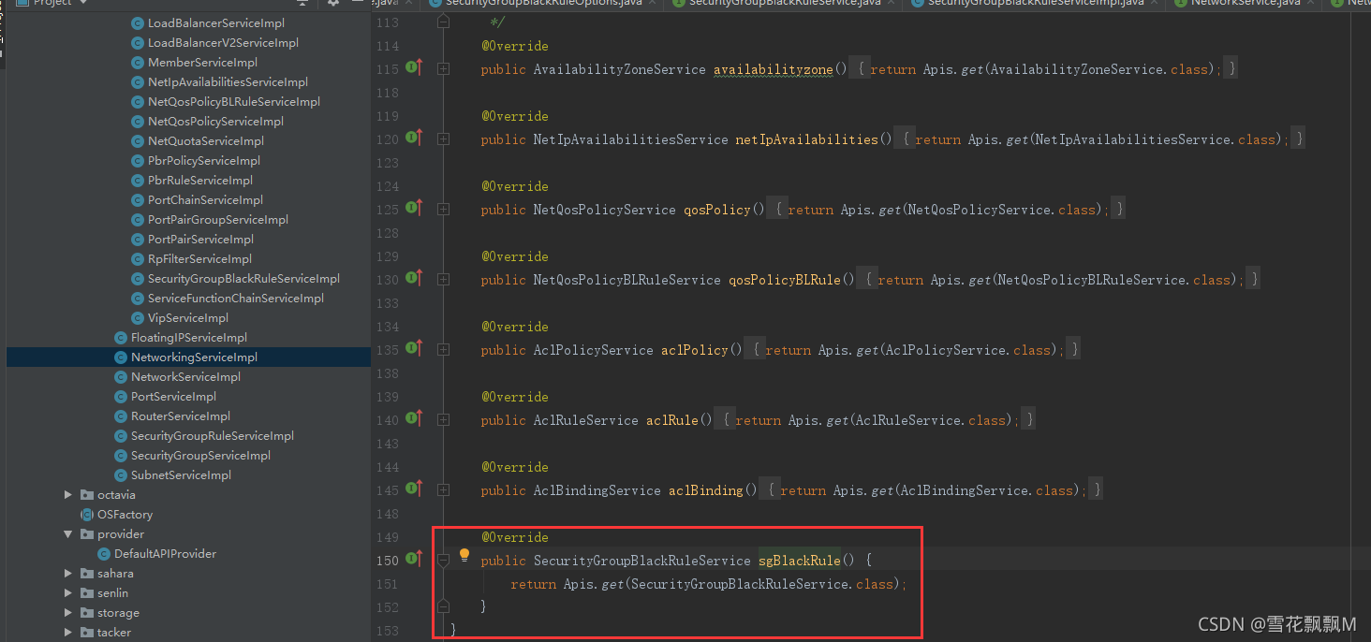The width and height of the screenshot is (1371, 642).
Task: Expand the folded aclRule() method
Action: click(x=443, y=419)
